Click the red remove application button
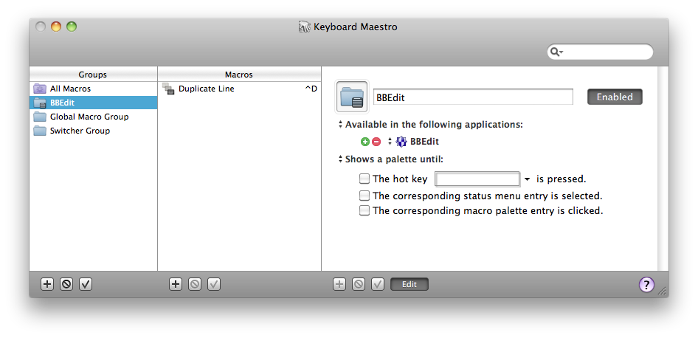 click(x=376, y=142)
